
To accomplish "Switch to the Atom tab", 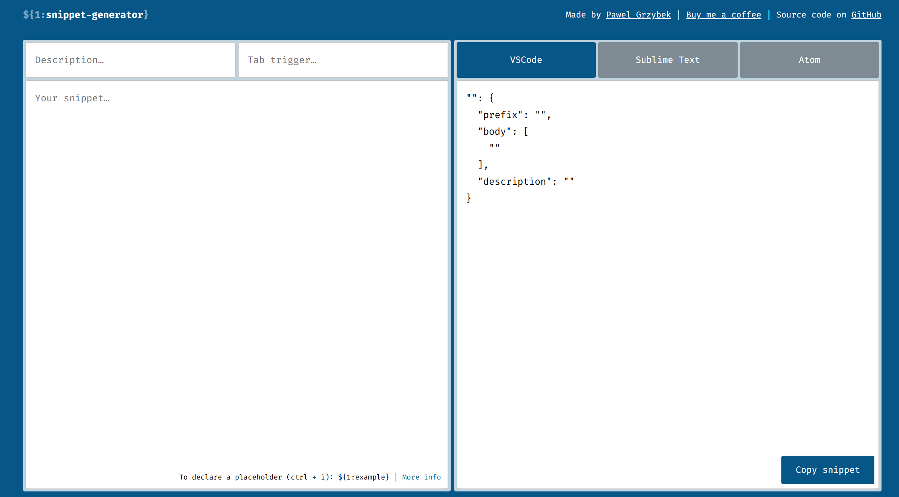I will [809, 60].
